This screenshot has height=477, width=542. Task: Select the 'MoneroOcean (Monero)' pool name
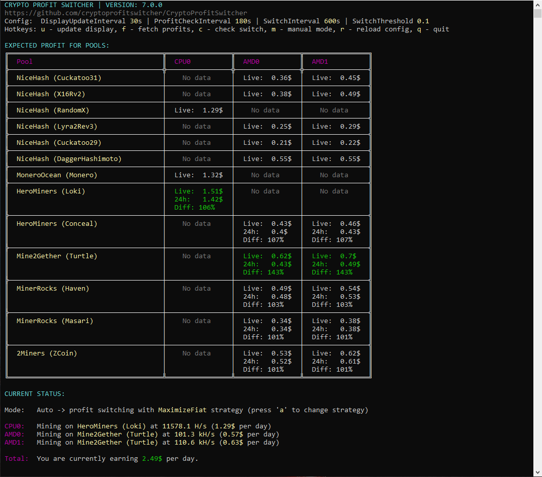coord(57,175)
